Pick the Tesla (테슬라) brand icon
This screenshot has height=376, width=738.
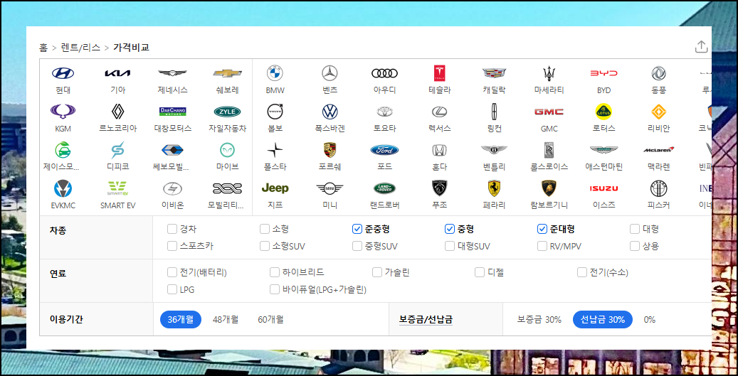point(440,73)
